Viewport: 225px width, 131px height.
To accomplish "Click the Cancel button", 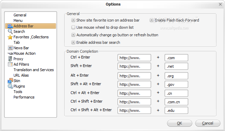I will pyautogui.click(x=207, y=123).
